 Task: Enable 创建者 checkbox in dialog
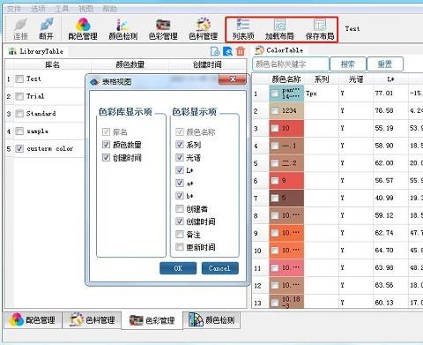pos(180,208)
